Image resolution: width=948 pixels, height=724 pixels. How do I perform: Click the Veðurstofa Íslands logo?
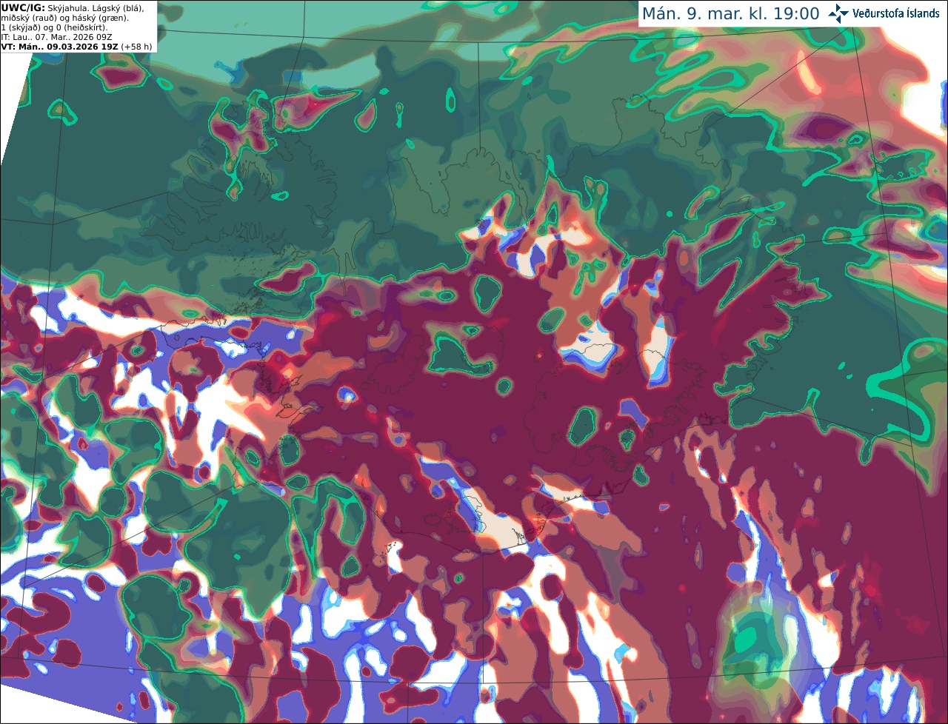(884, 13)
